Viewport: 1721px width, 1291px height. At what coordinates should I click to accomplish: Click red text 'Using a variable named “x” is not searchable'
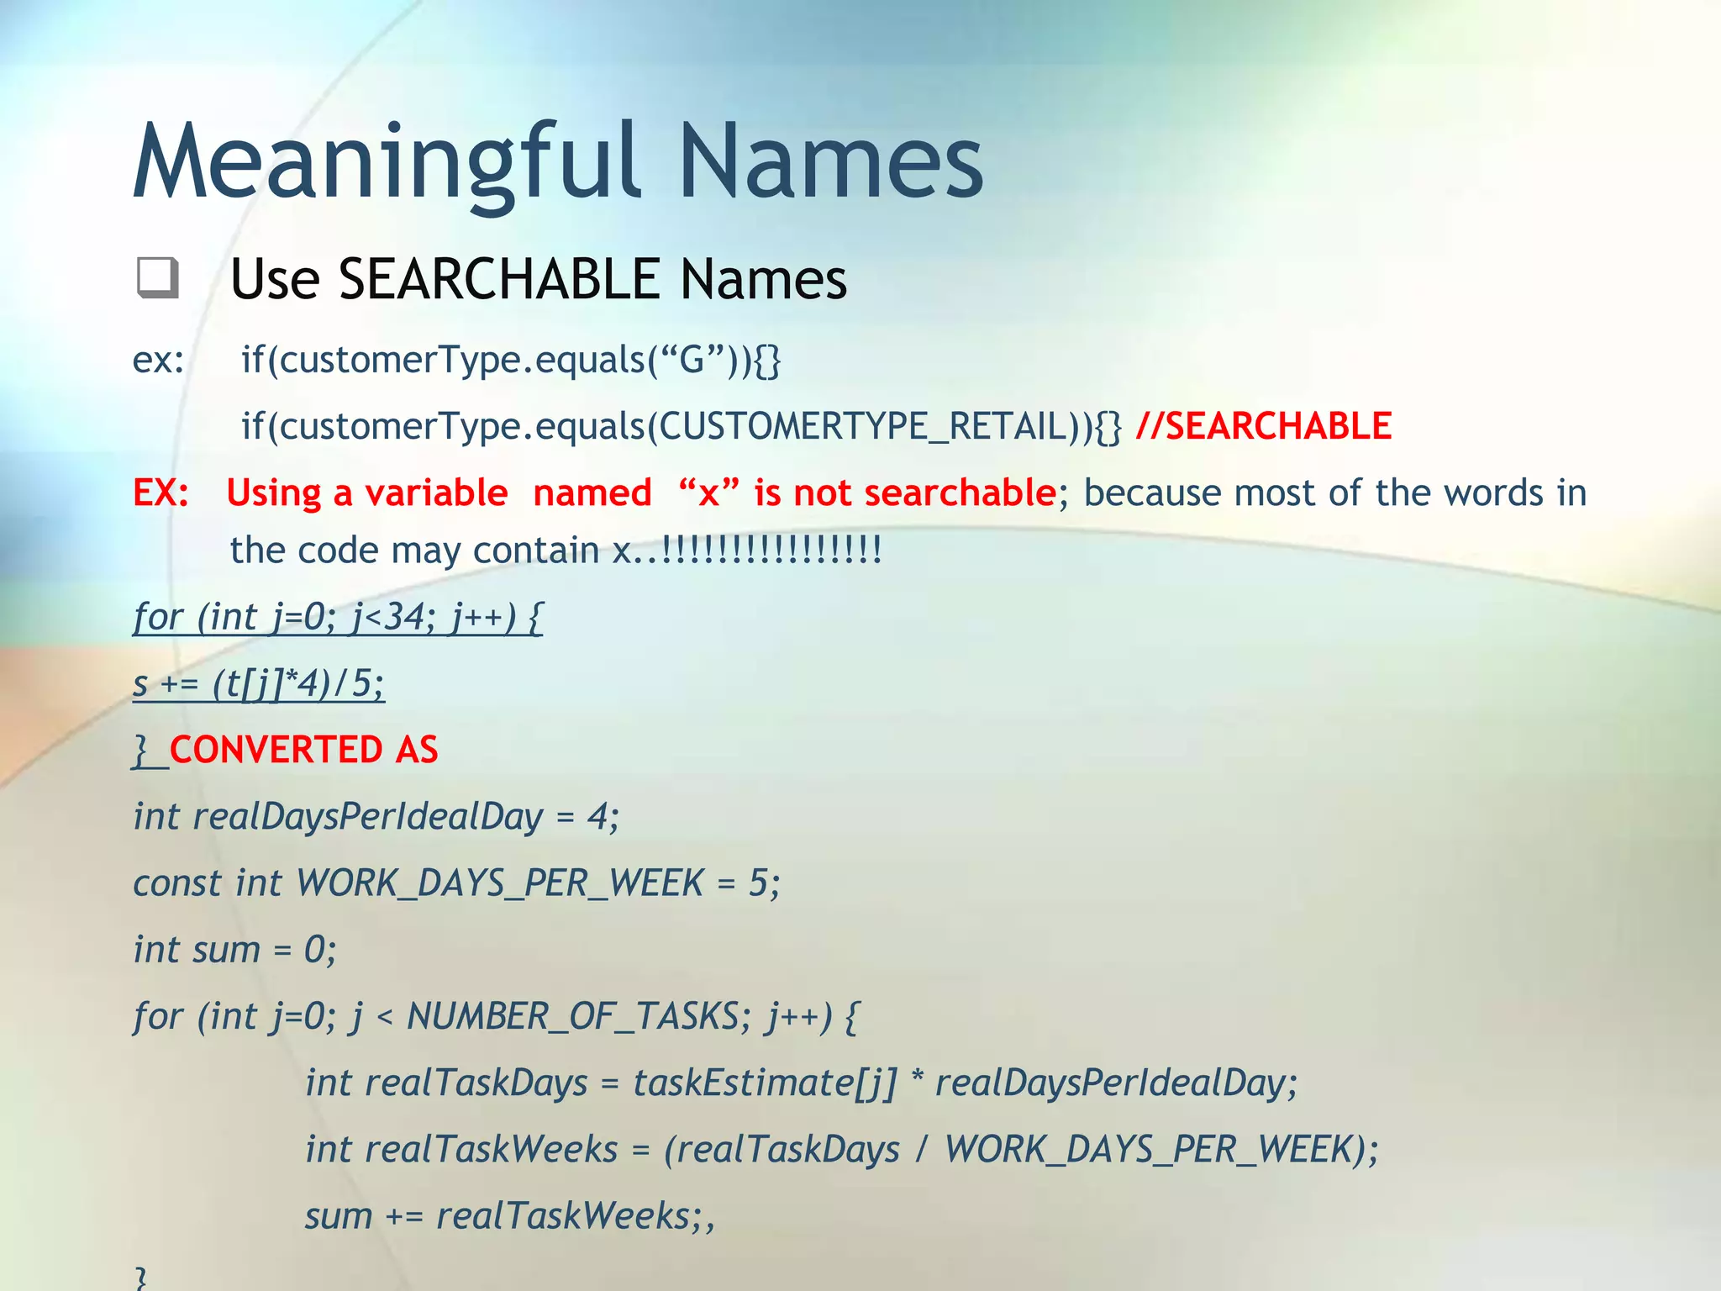(641, 493)
